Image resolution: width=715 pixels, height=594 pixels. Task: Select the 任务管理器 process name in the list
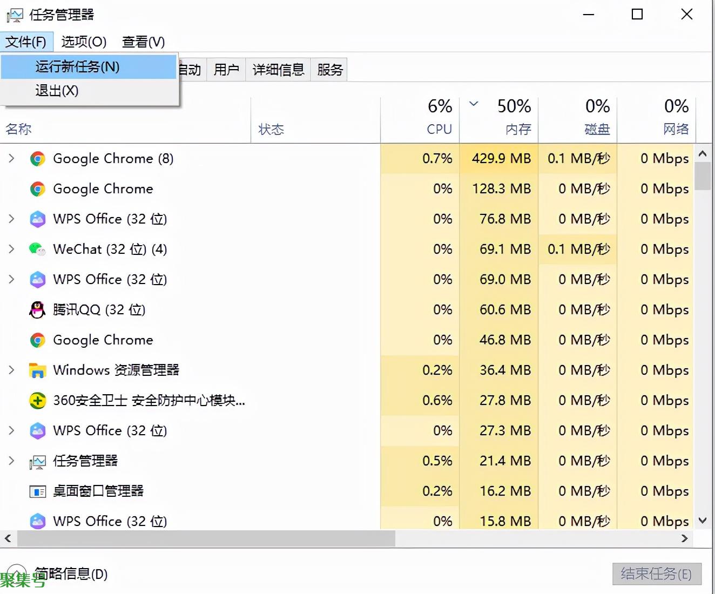click(85, 461)
